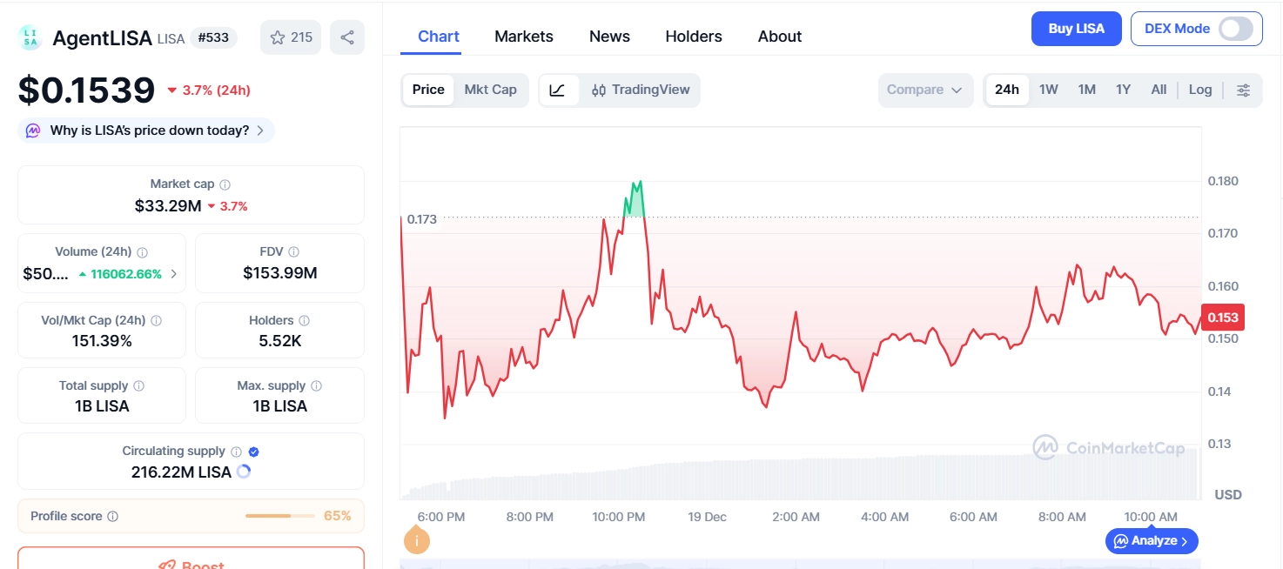Click Market cap info icon
Viewport: 1283px width, 569px height.
225,184
